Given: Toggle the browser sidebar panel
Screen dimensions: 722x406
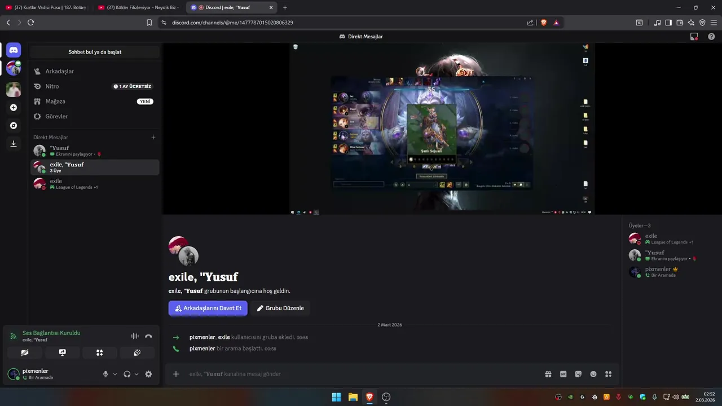Looking at the screenshot, I should point(668,23).
